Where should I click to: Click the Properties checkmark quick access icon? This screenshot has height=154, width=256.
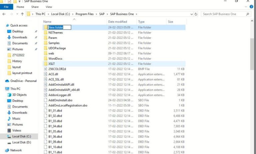(x=9, y=1)
